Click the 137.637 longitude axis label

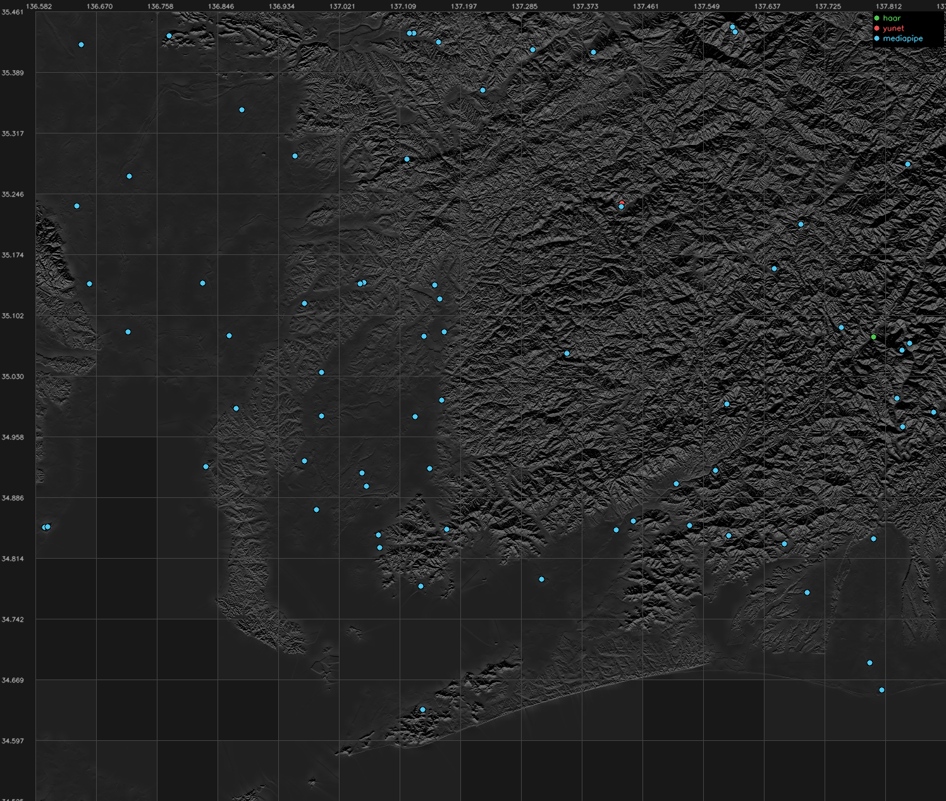tap(767, 6)
